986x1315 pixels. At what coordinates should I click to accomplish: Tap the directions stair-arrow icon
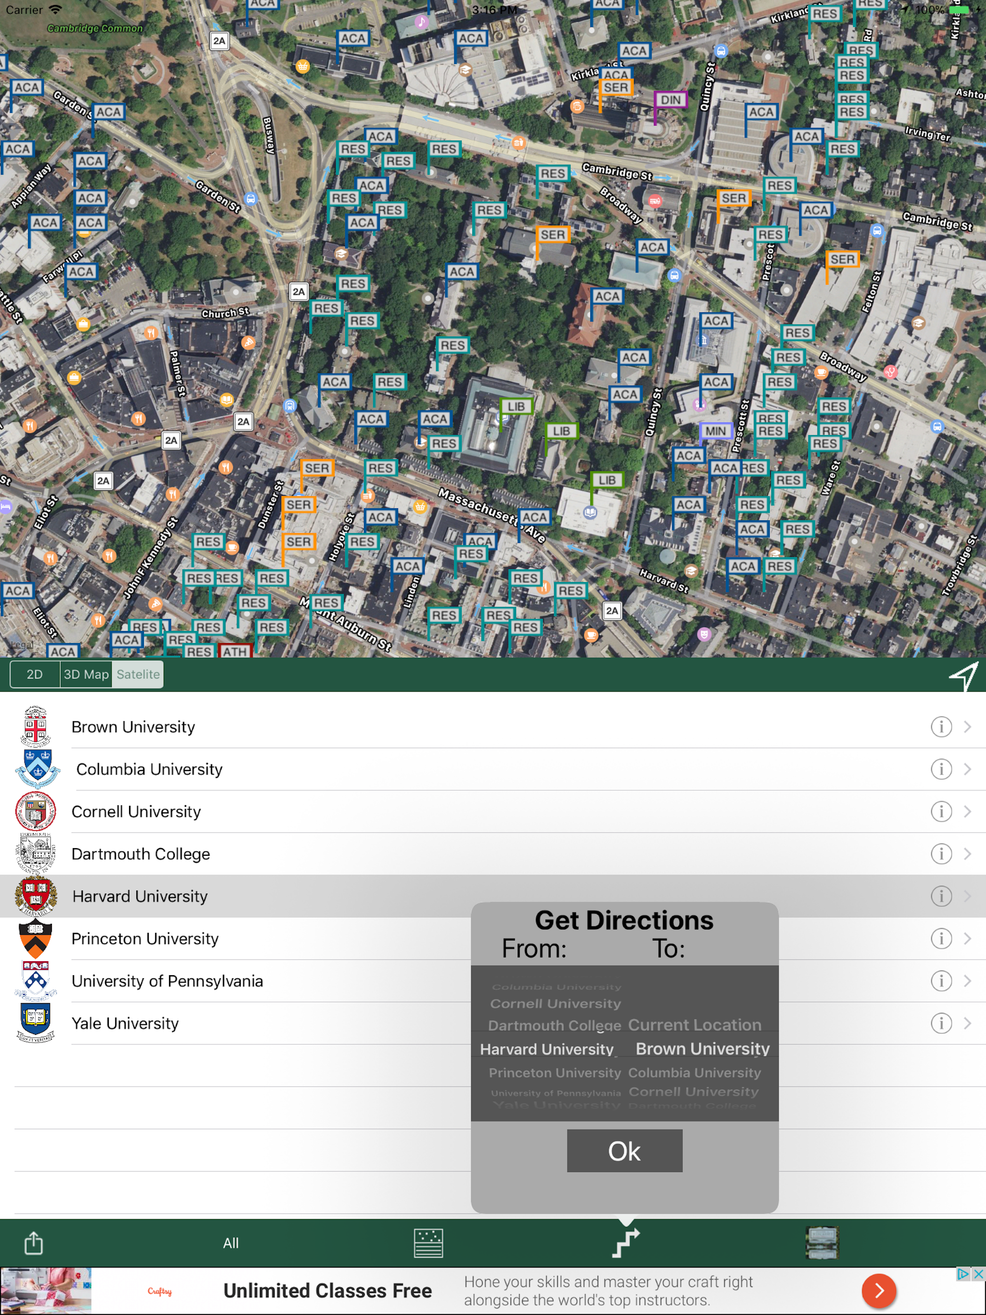click(x=625, y=1243)
